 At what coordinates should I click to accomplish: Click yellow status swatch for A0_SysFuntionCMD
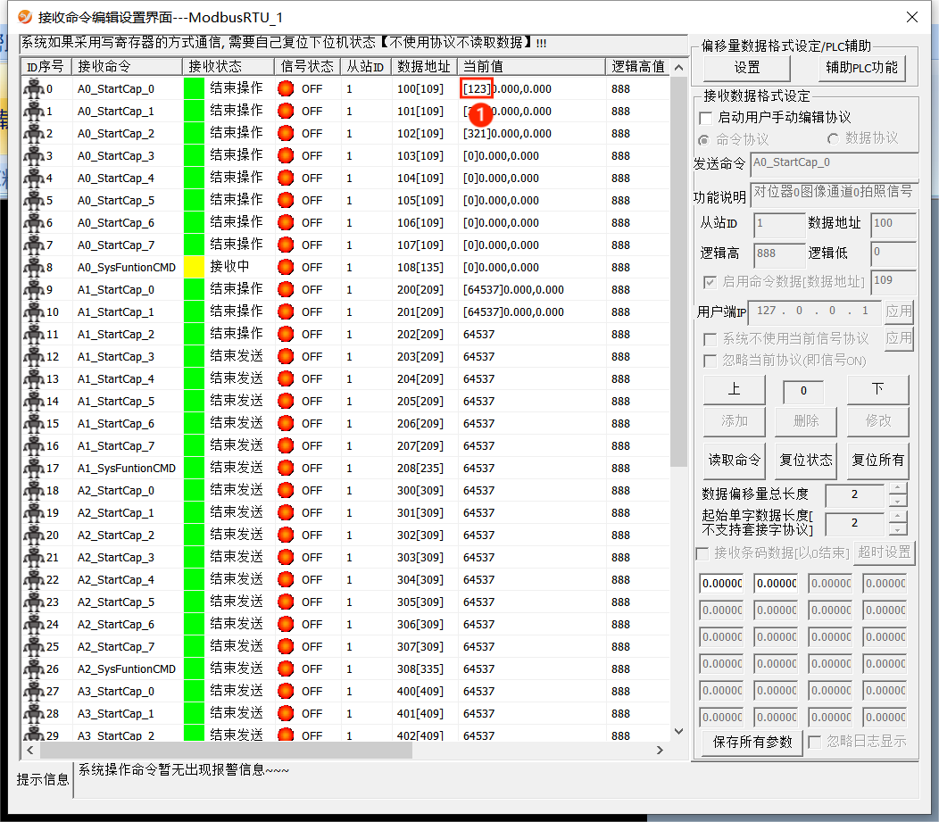(x=194, y=267)
